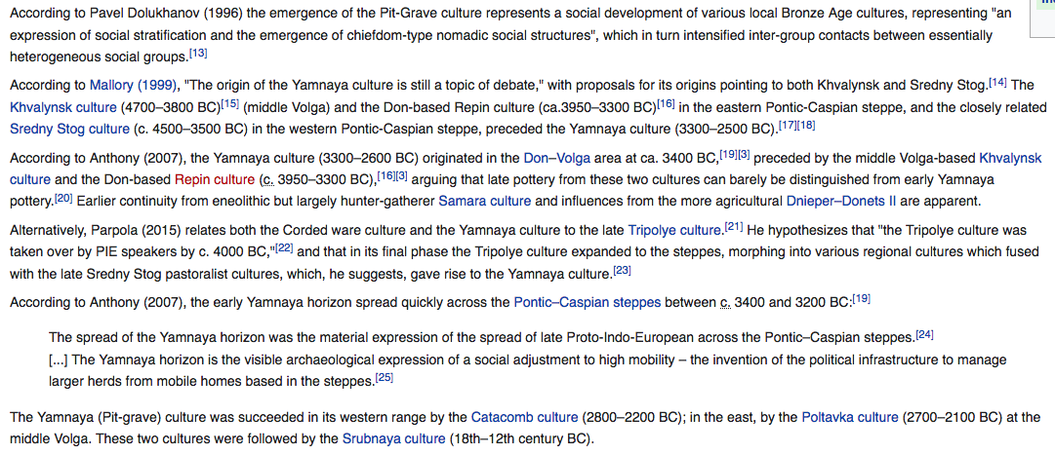Image resolution: width=1055 pixels, height=455 pixels.
Task: Follow the Sredny Stog culture link
Action: point(69,129)
